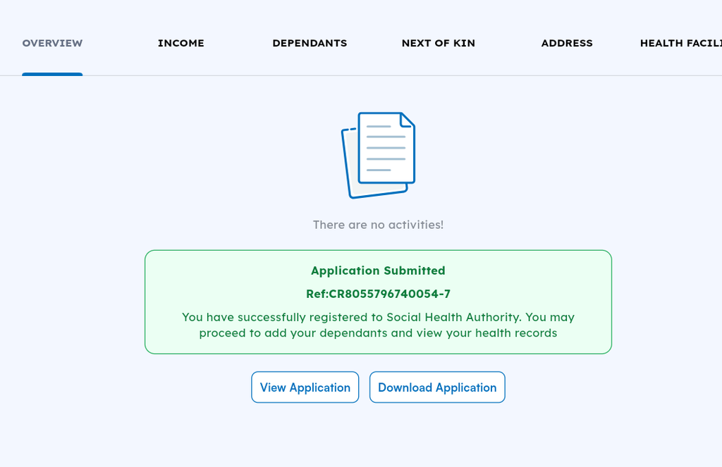Click the text lines on the front document page
The height and width of the screenshot is (467, 722).
pyautogui.click(x=386, y=148)
